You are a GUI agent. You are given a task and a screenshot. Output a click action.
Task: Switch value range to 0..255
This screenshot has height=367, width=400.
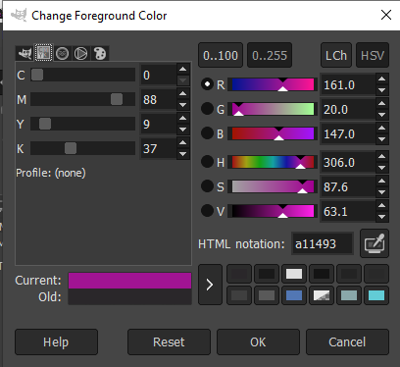click(270, 55)
